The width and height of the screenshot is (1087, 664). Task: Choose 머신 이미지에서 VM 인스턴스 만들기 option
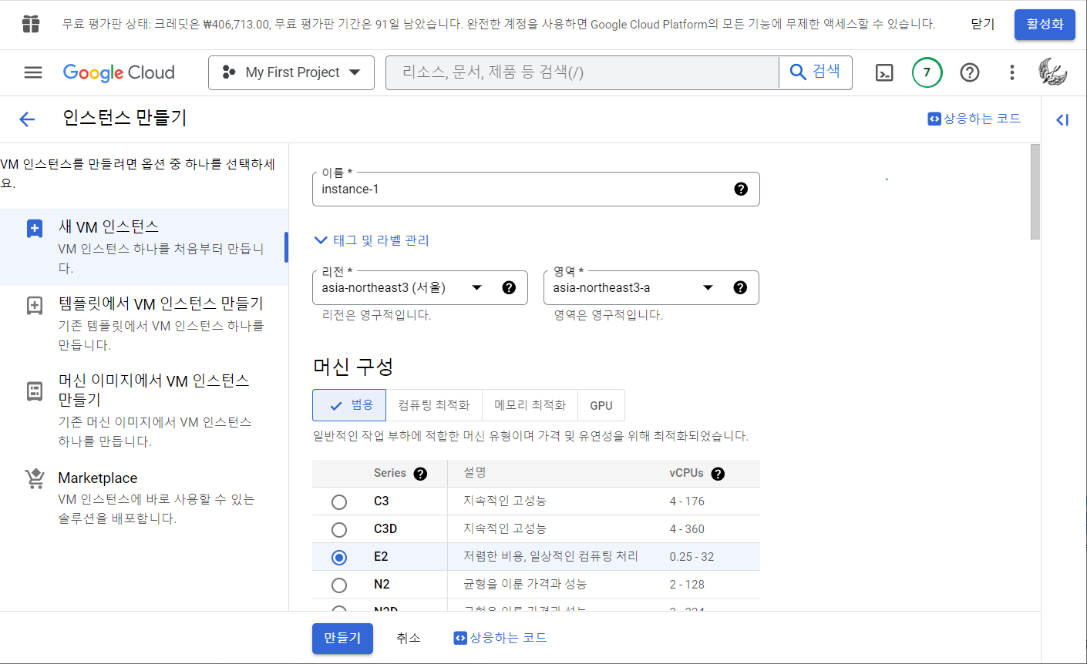coord(144,411)
